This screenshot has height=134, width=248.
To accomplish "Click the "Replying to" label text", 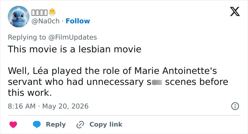I will coord(27,37).
